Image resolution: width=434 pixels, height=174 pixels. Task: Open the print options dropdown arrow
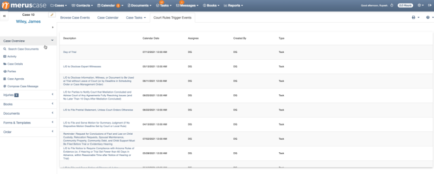pyautogui.click(x=419, y=18)
